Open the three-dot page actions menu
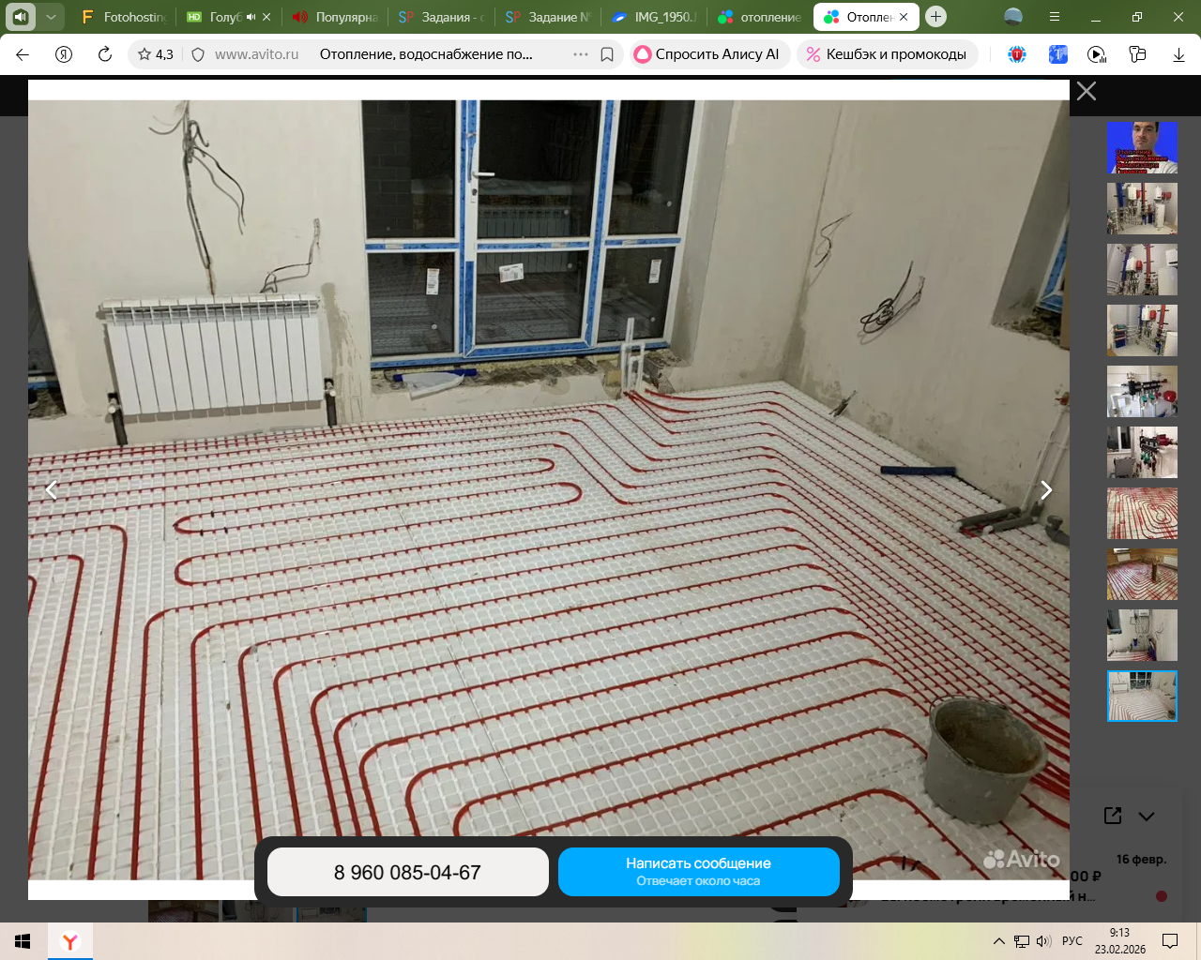The height and width of the screenshot is (960, 1201). tap(581, 54)
